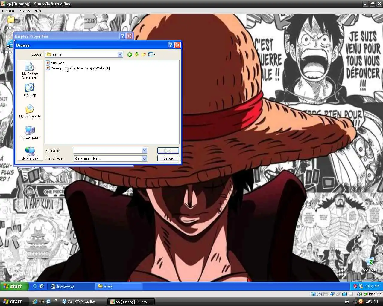Open the VirtualBox Help menu
383x306 pixels.
(x=38, y=11)
